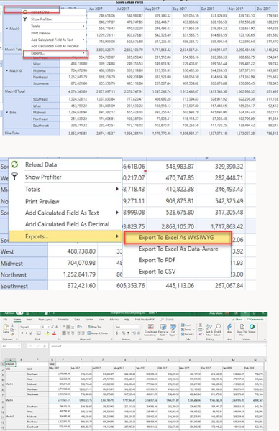Click cell 1,252,841.79 in enlarged view
279x431 pixels.
79,274
